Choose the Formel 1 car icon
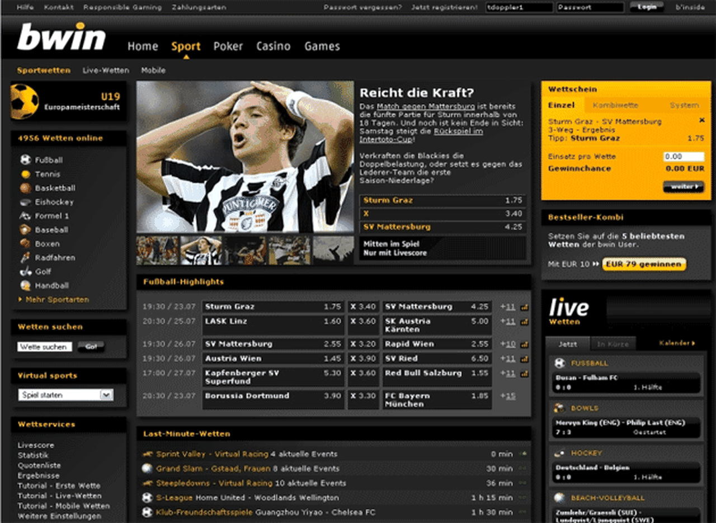 (25, 216)
